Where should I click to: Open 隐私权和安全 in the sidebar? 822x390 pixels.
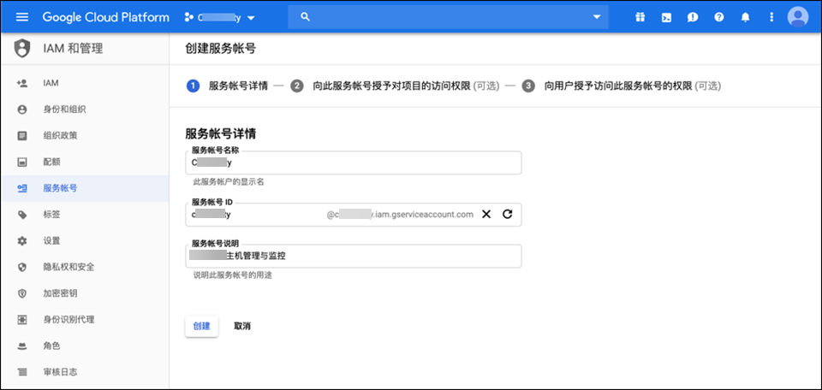point(68,267)
